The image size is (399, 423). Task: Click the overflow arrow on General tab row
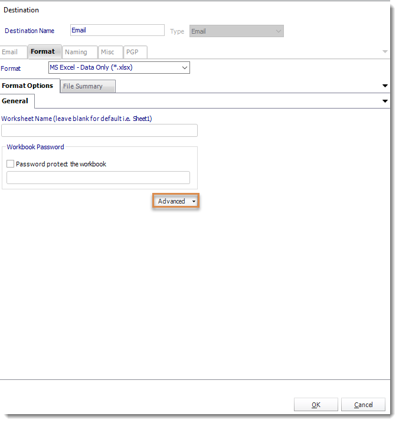[x=386, y=101]
